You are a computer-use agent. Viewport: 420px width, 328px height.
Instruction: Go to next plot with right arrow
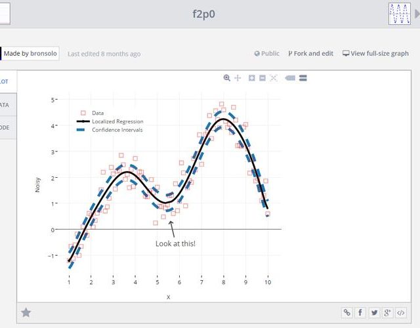point(417,14)
